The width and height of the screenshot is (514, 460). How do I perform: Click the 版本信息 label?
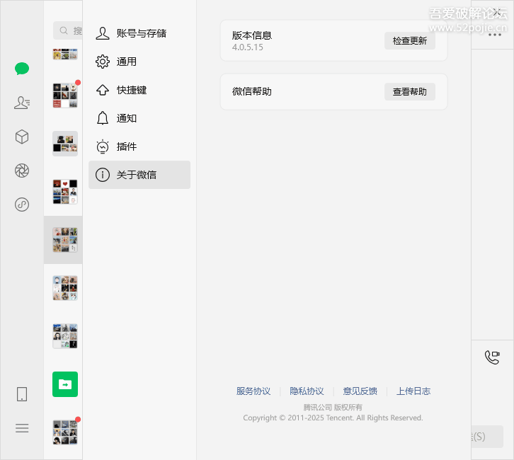(x=252, y=35)
